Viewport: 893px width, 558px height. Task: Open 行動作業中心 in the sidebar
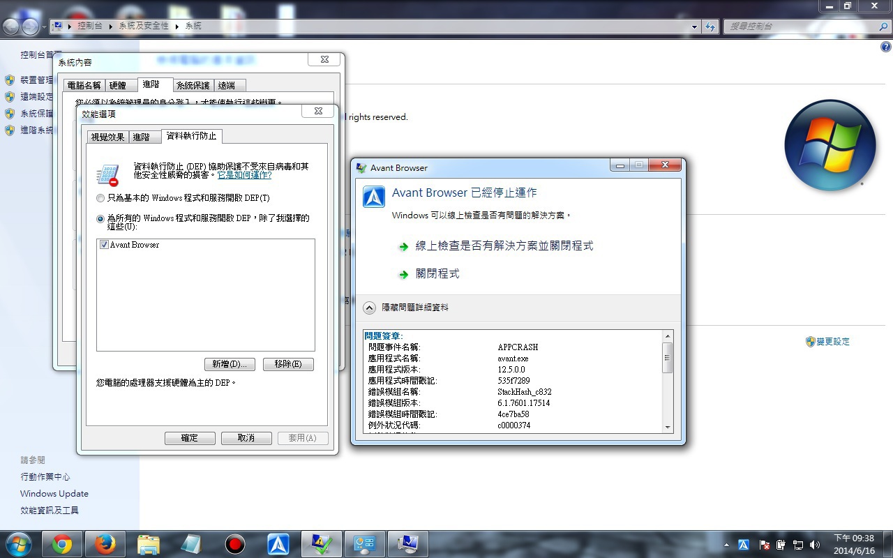(x=45, y=477)
